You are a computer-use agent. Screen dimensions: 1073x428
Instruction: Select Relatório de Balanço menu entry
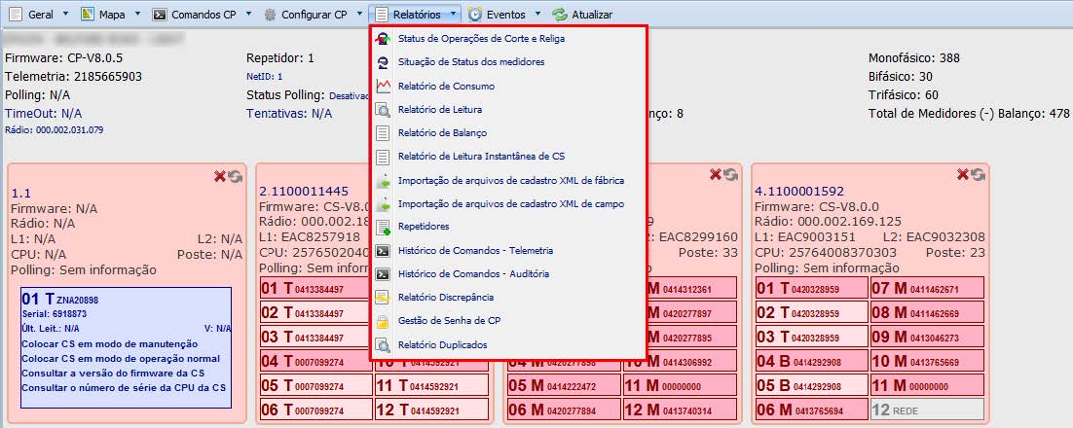tap(442, 133)
